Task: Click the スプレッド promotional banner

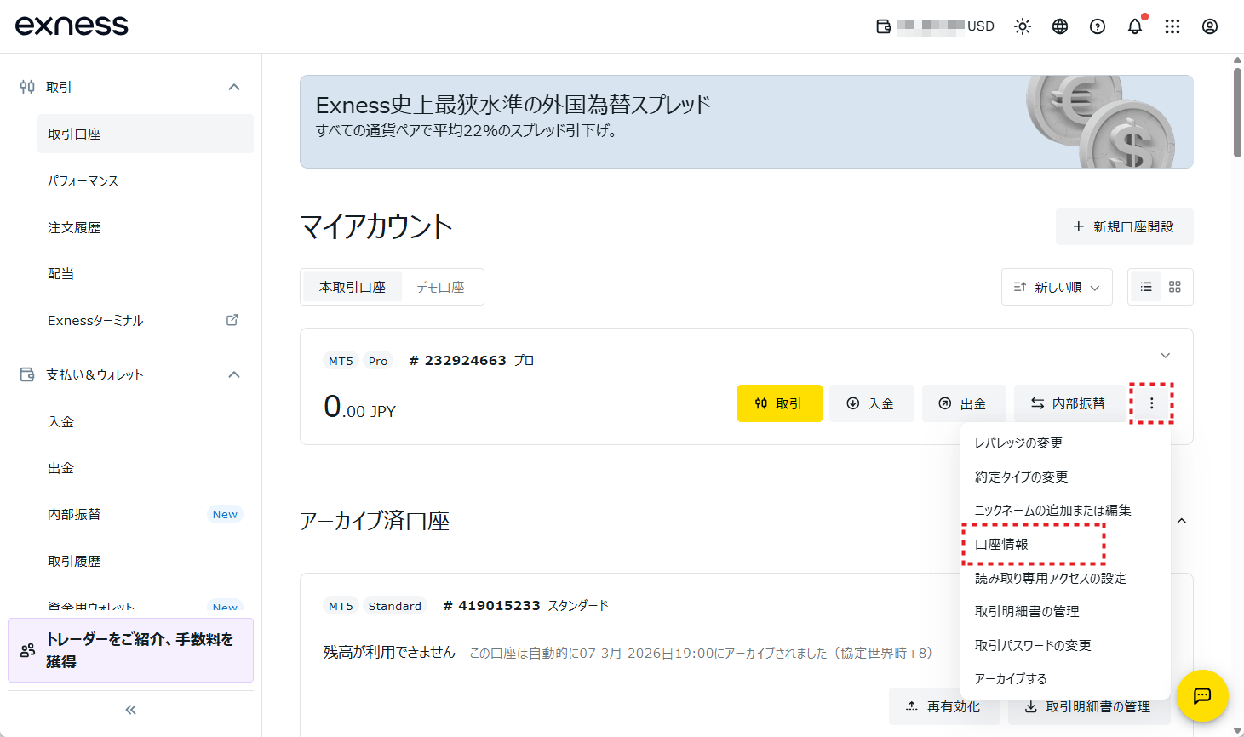Action: pyautogui.click(x=746, y=122)
